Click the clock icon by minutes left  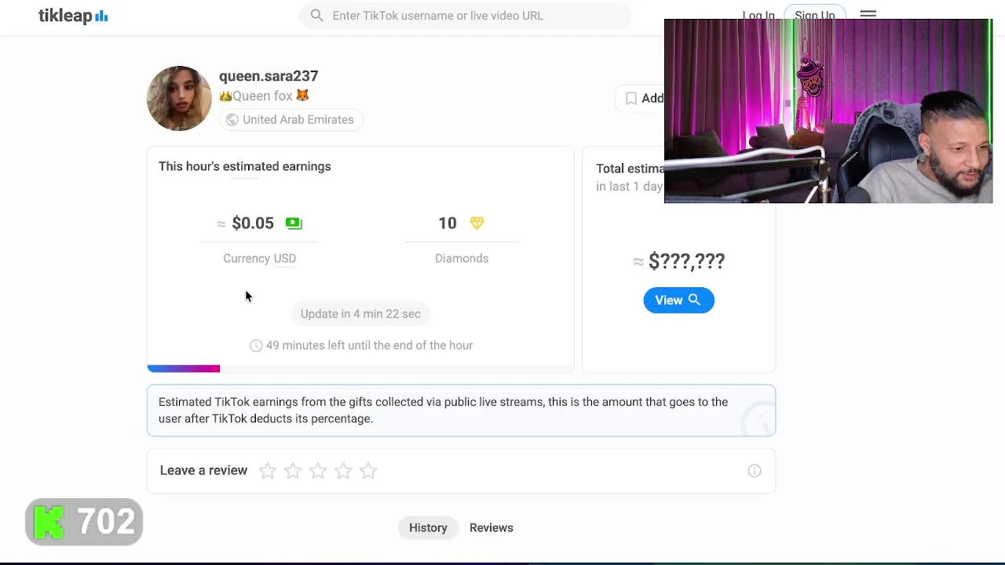[x=256, y=346]
